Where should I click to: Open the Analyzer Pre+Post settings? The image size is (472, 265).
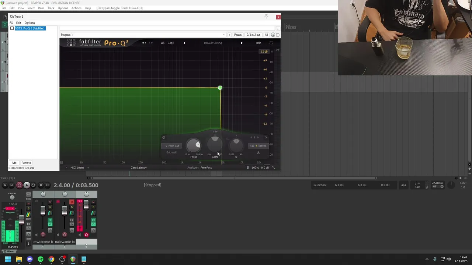pyautogui.click(x=206, y=167)
